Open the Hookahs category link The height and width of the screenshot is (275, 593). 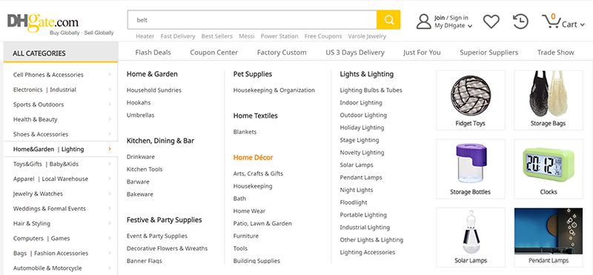[x=139, y=103]
